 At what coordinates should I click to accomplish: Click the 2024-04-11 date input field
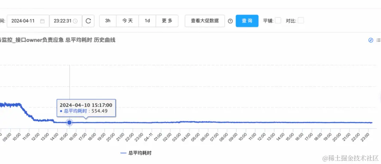[28, 21]
